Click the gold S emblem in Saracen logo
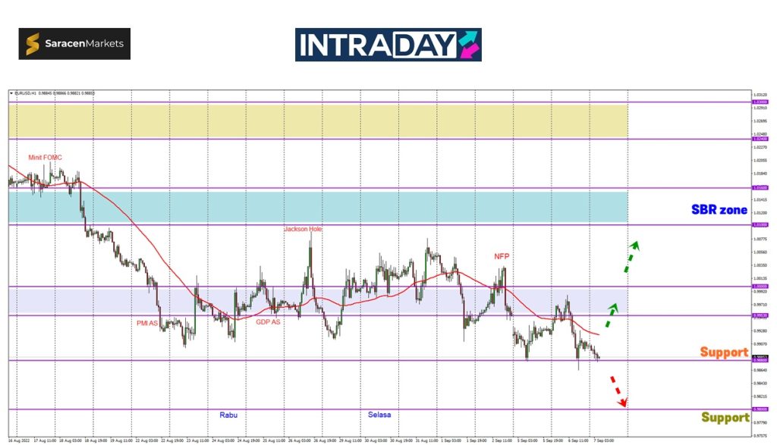Screen dimensions: 777x445 [x=33, y=44]
